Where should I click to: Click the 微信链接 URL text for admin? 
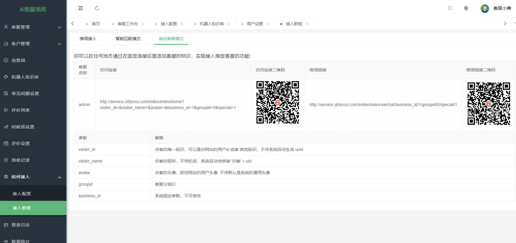pos(383,105)
